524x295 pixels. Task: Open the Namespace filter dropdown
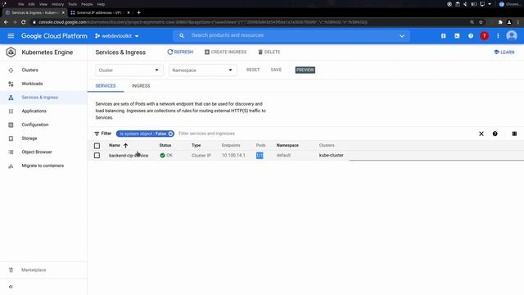click(202, 70)
